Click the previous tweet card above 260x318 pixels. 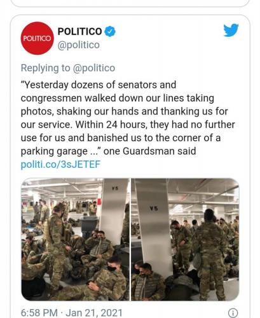(130, 3)
